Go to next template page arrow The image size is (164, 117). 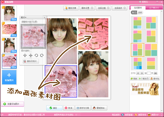pos(142,73)
